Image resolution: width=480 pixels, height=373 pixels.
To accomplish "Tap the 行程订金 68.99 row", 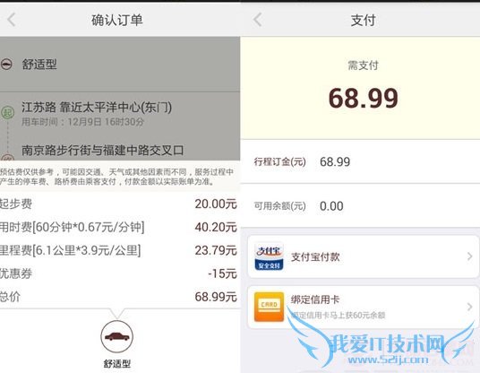I will pos(360,161).
